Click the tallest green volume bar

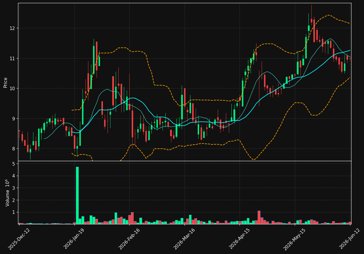click(77, 195)
